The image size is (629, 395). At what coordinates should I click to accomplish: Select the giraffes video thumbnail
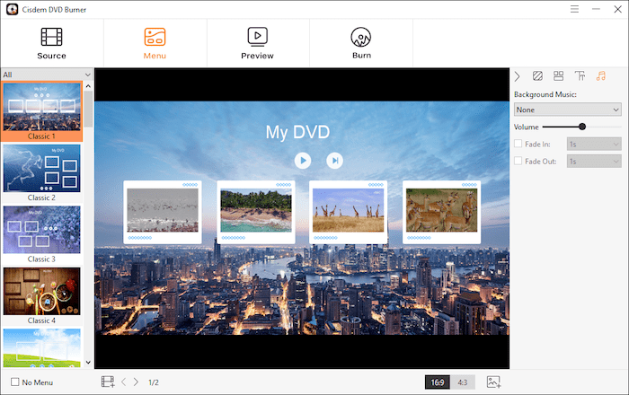click(x=349, y=210)
